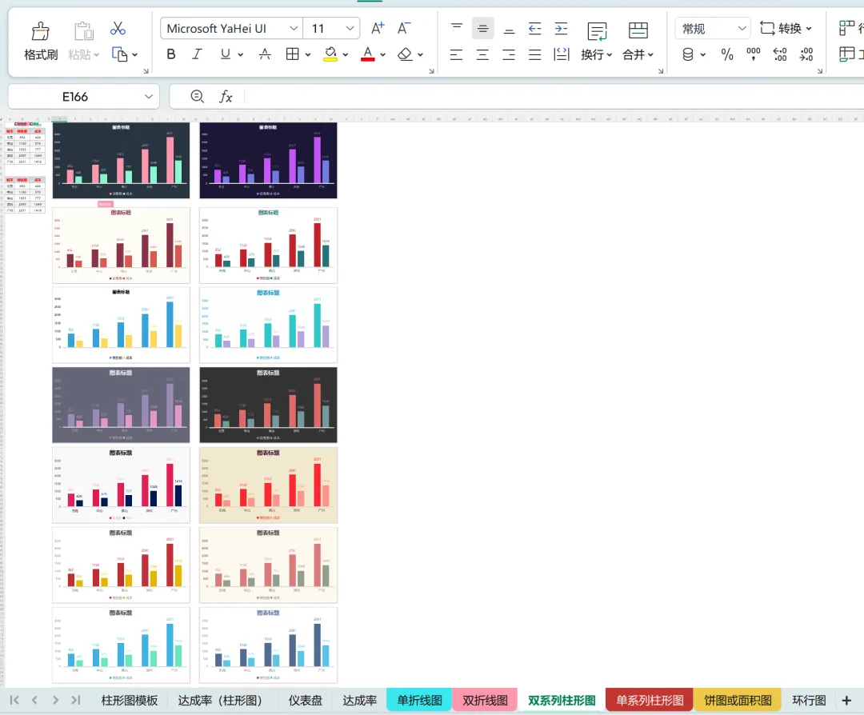The image size is (864, 715).
Task: Apply the yellow fill color
Action: [330, 54]
